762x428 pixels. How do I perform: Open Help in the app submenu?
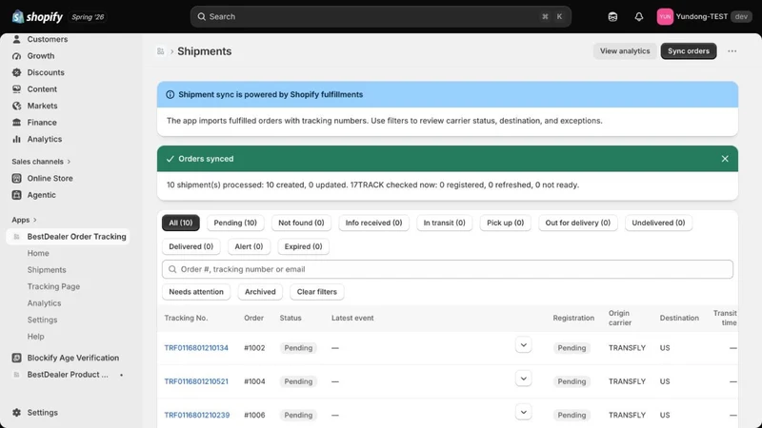click(35, 337)
